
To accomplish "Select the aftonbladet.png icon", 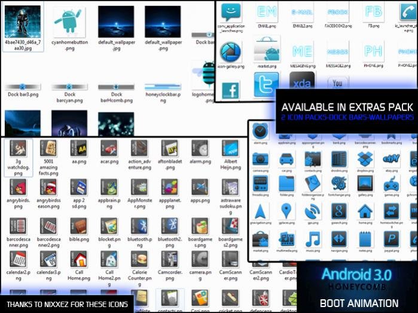I will (170, 148).
